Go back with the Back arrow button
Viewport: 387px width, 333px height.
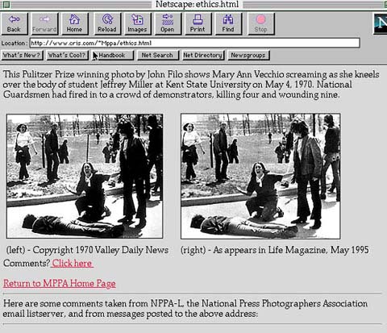[15, 23]
